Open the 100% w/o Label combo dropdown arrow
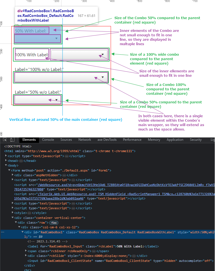The image size is (215, 271). 103,77
